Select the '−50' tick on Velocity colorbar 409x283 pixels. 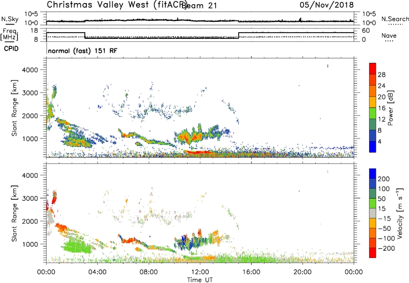[x=384, y=228]
